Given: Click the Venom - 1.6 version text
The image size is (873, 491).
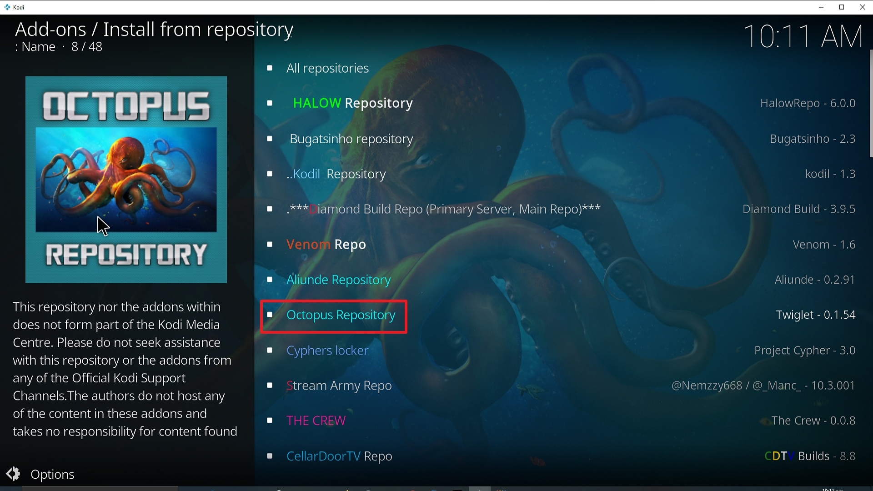Looking at the screenshot, I should [x=824, y=245].
